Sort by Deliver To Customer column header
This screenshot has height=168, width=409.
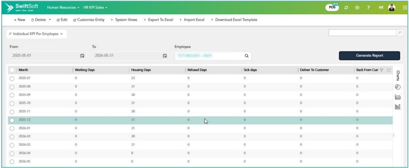[314, 70]
